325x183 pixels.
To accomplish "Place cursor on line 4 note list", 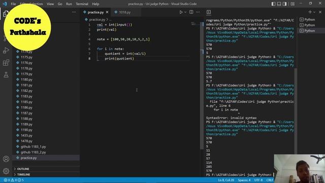I will 123,39.
